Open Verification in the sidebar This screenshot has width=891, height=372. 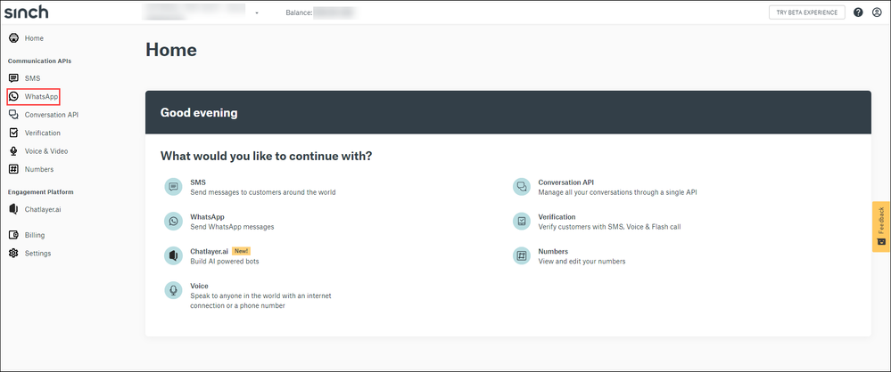43,133
